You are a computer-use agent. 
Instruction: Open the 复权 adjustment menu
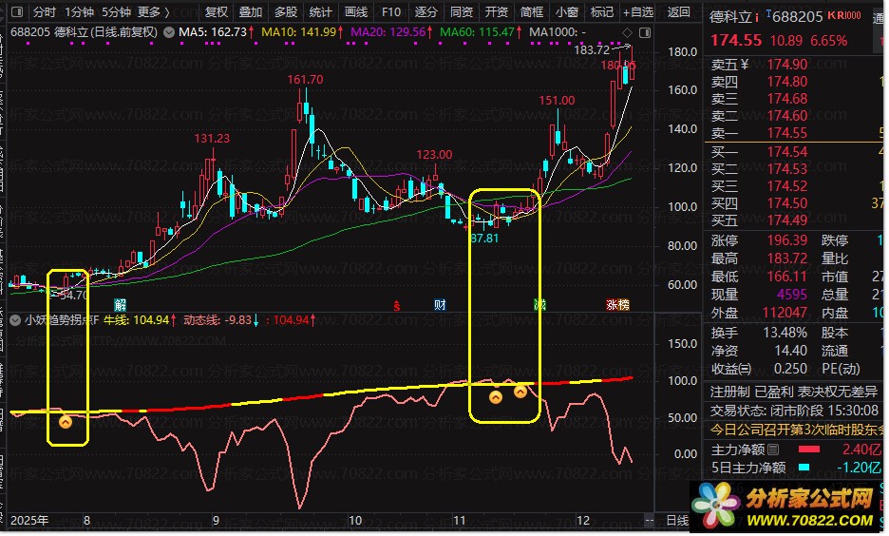(216, 11)
